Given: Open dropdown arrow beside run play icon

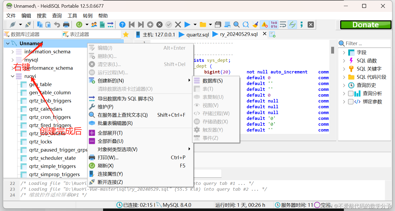Looking at the screenshot, I should tap(195, 25).
